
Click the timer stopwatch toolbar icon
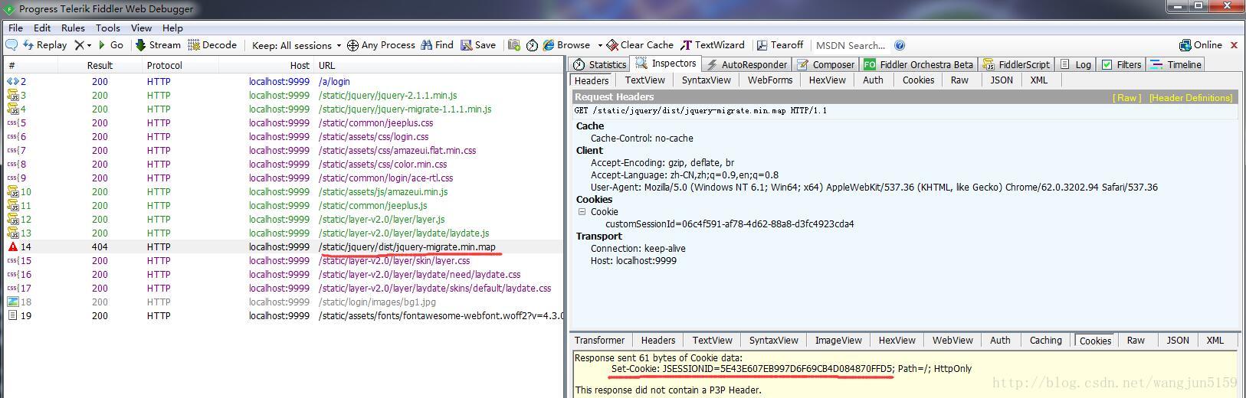pyautogui.click(x=532, y=45)
